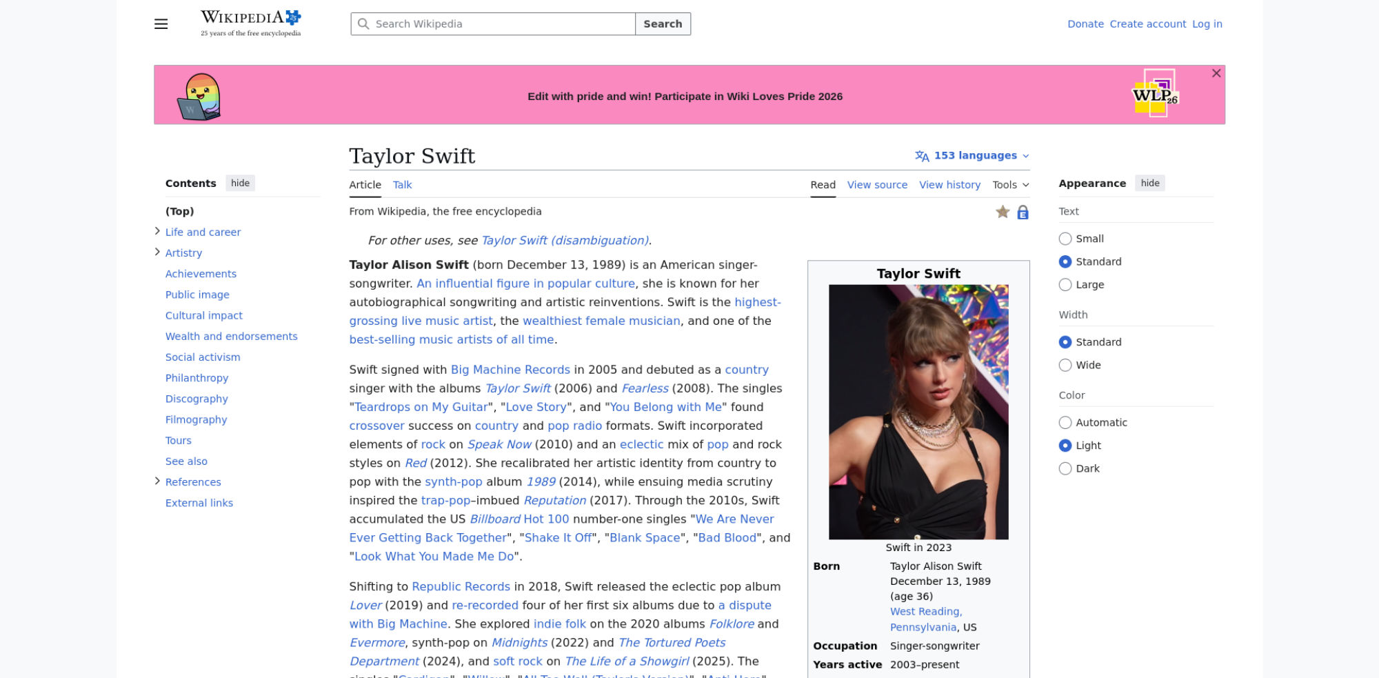Open Republic Records link

[461, 586]
